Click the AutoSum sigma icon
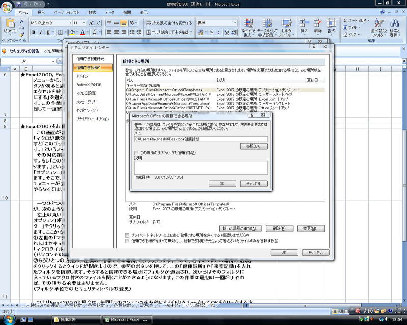The height and width of the screenshot is (325, 407). pyautogui.click(x=345, y=20)
